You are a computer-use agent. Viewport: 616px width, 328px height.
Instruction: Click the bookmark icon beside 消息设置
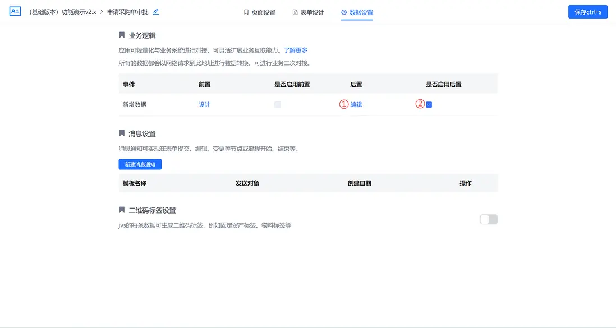tap(122, 133)
